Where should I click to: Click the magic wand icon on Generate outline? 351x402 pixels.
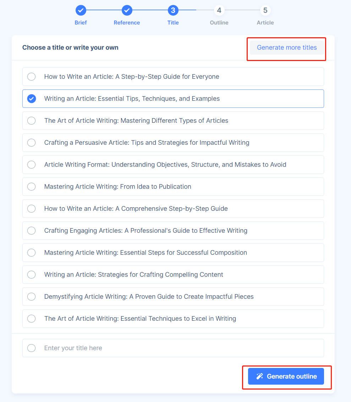point(259,376)
